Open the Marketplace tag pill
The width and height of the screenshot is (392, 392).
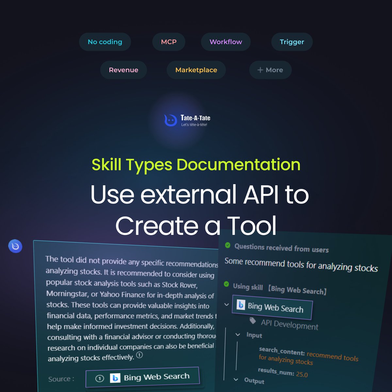tap(196, 70)
